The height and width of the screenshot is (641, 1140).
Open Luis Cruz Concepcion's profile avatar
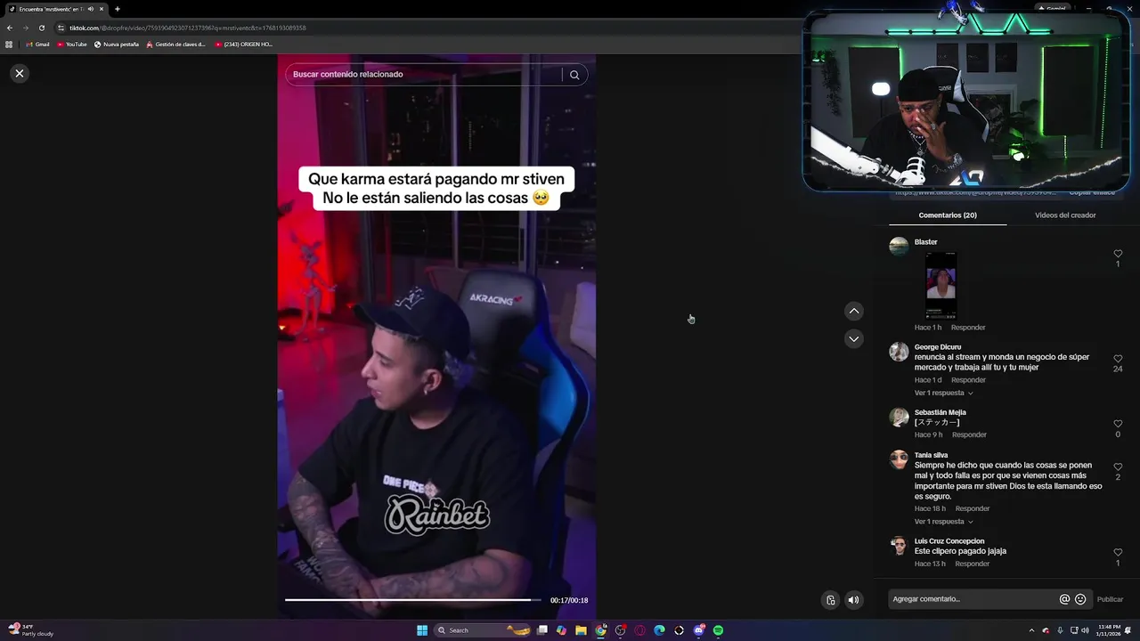click(x=899, y=546)
